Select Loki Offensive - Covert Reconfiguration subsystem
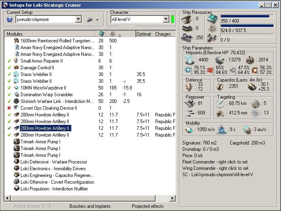Screen dimensions: 281x211 (57, 182)
